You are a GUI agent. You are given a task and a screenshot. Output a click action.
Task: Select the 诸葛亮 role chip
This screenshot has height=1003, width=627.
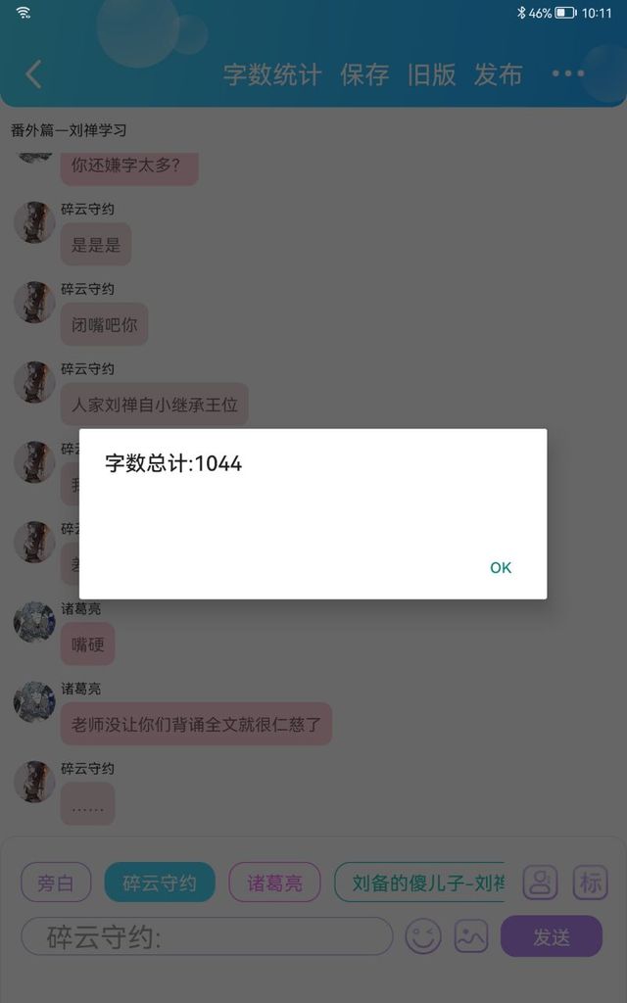tap(274, 883)
